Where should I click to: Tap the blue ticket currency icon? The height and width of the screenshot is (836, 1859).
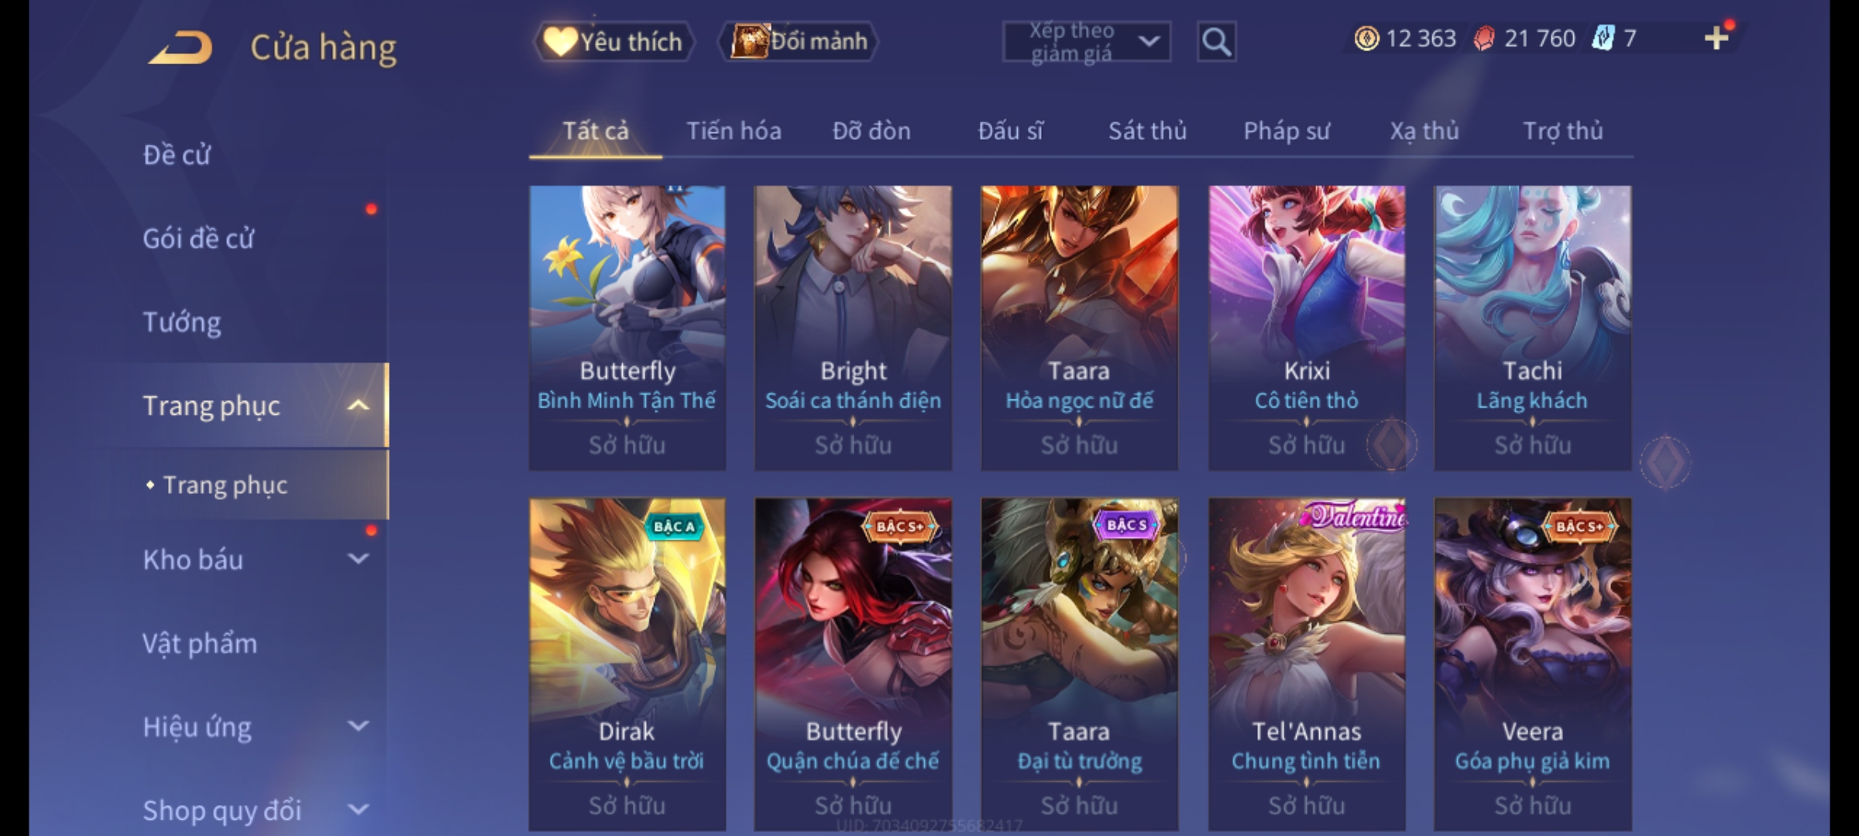coord(1603,38)
